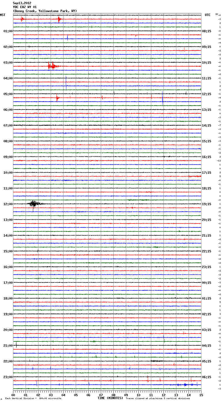Select the 11:00 MST time label
This screenshot has height=402, width=222.
pyautogui.click(x=8, y=188)
